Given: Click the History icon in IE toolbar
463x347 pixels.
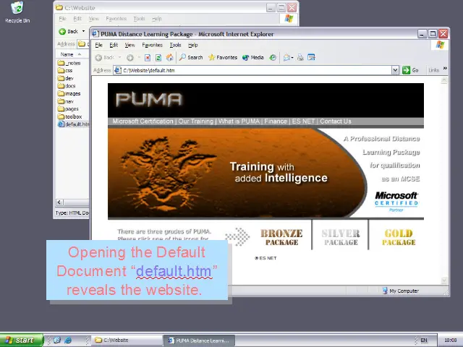Looking at the screenshot, I should click(x=273, y=58).
